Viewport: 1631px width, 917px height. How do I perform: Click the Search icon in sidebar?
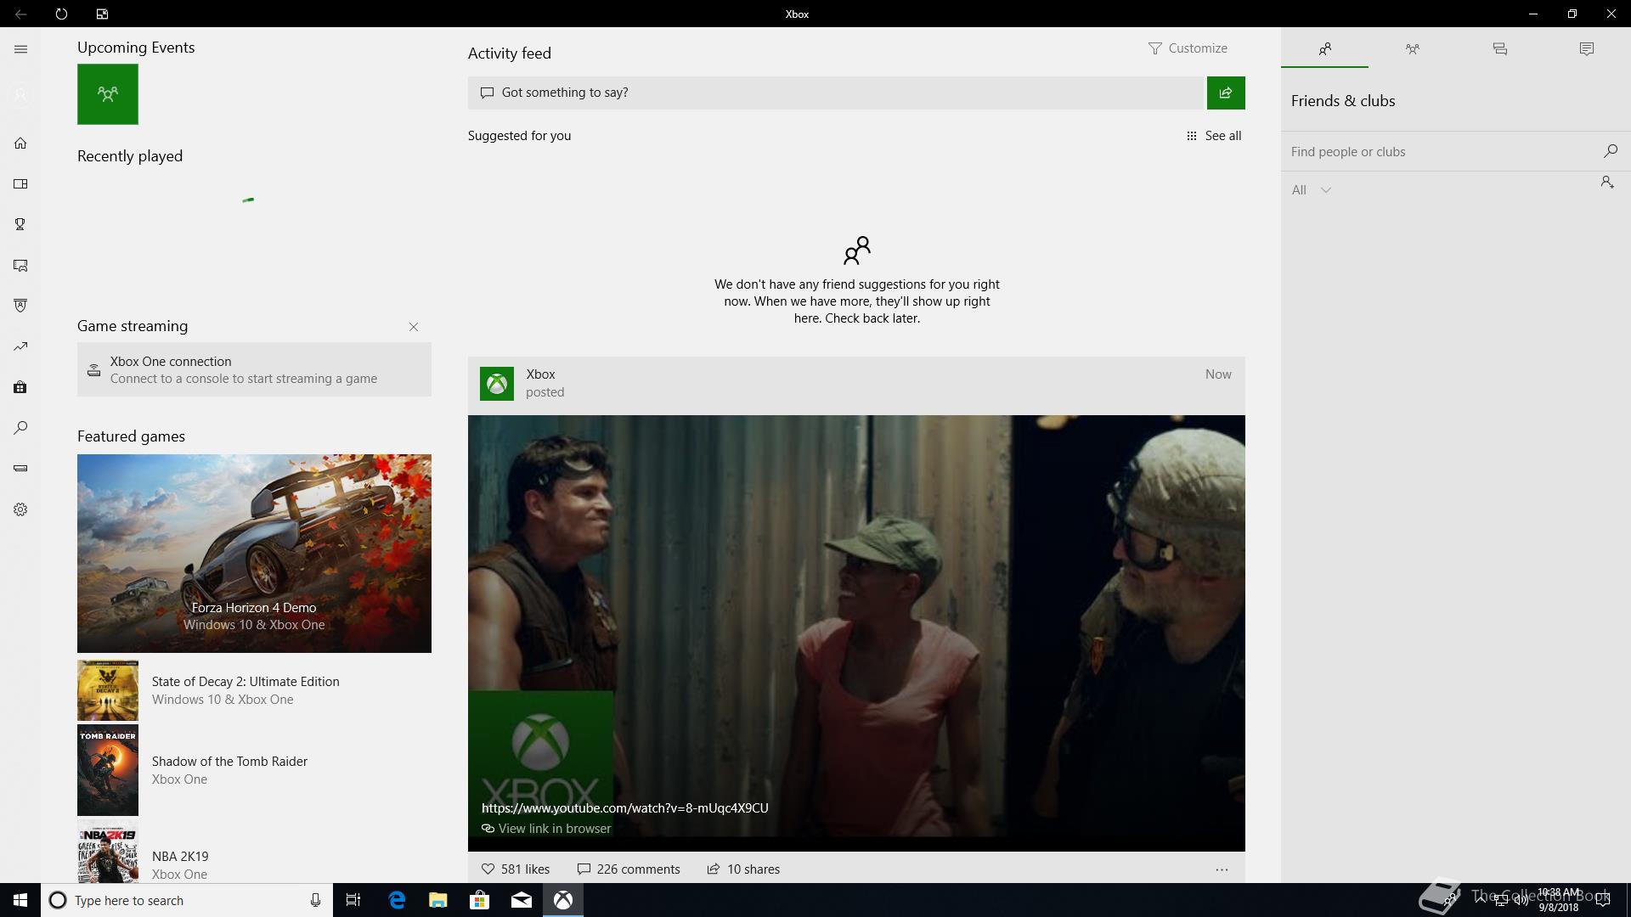tap(20, 428)
